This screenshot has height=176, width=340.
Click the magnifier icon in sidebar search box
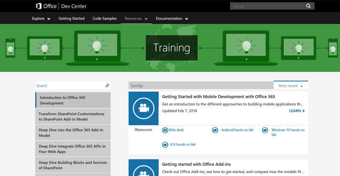107,86
